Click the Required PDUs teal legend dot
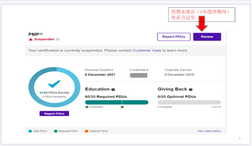 coord(56,131)
